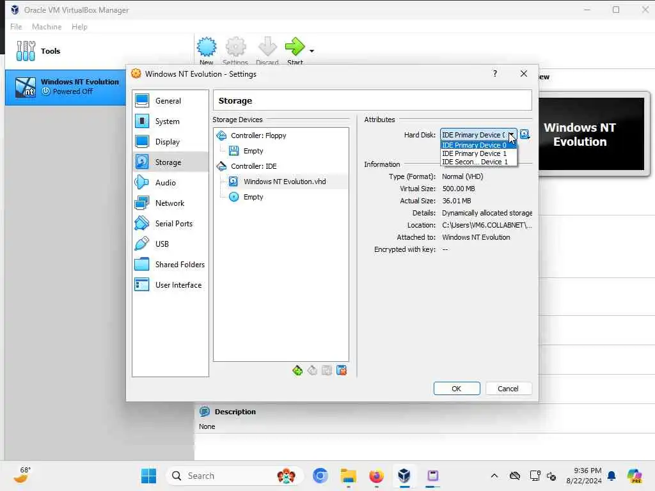Open the USB settings category

(170, 244)
